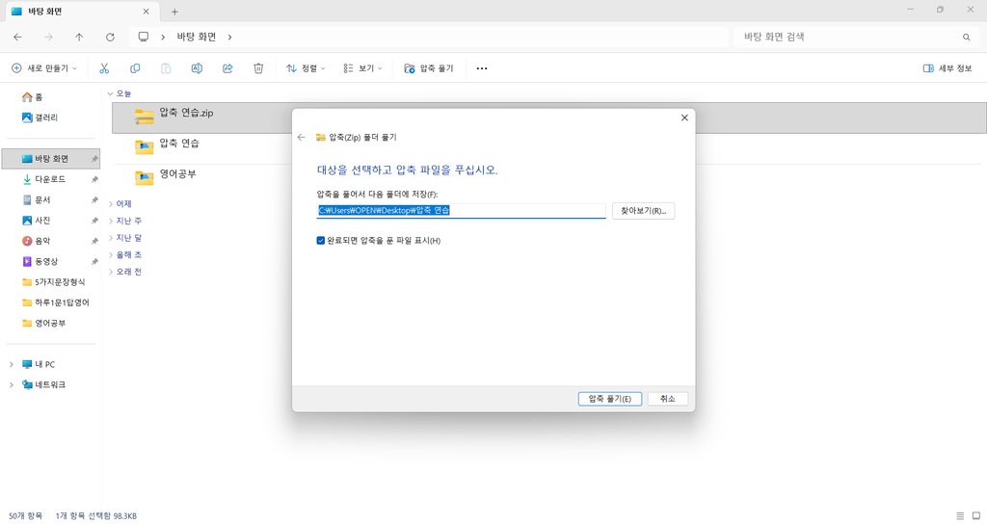Select the 영어공부 folder in file list

click(165, 175)
